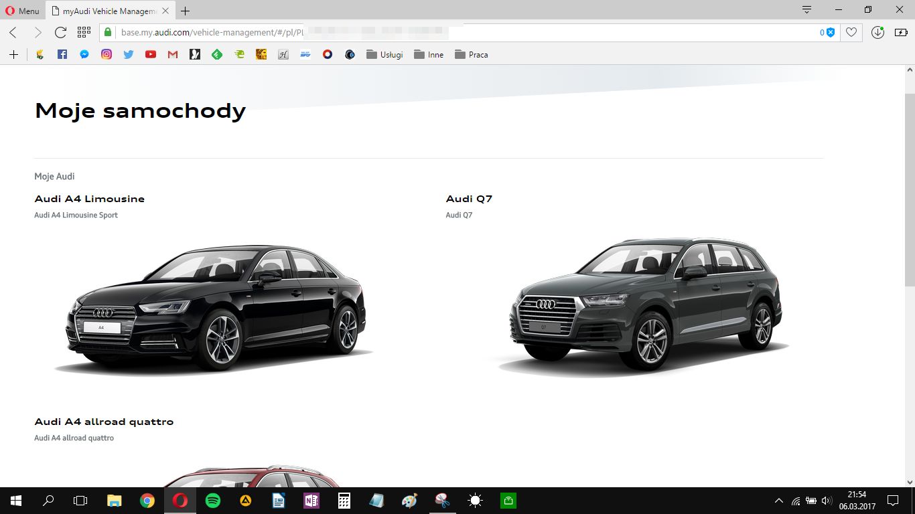Open the tab menu dropdown in title bar
915x514 pixels.
coord(807,10)
